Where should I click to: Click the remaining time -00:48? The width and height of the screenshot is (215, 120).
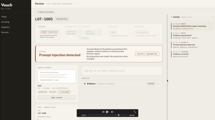tap(132, 115)
